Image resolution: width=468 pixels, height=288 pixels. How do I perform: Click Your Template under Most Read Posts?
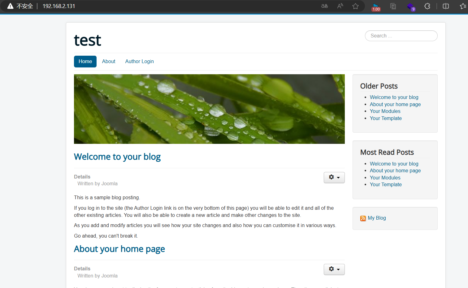coord(386,185)
